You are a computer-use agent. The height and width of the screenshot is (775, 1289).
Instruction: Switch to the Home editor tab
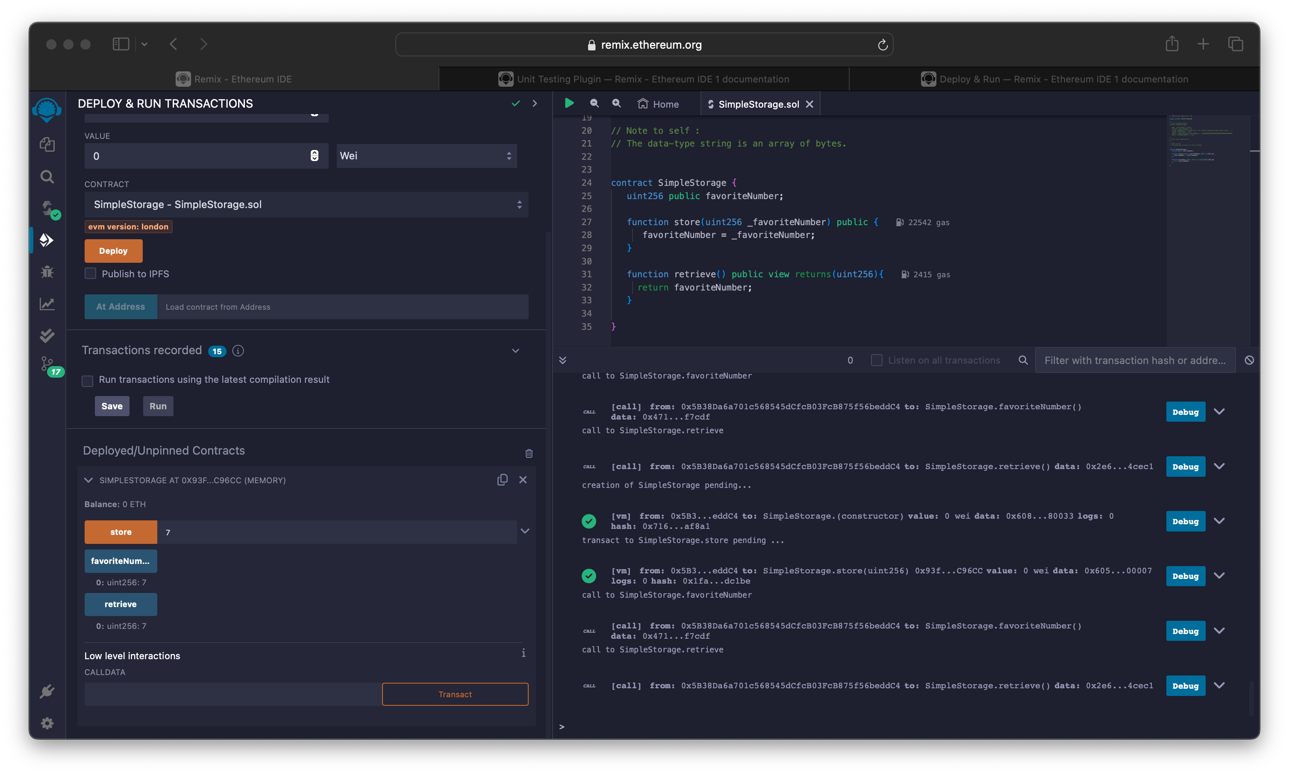(659, 104)
